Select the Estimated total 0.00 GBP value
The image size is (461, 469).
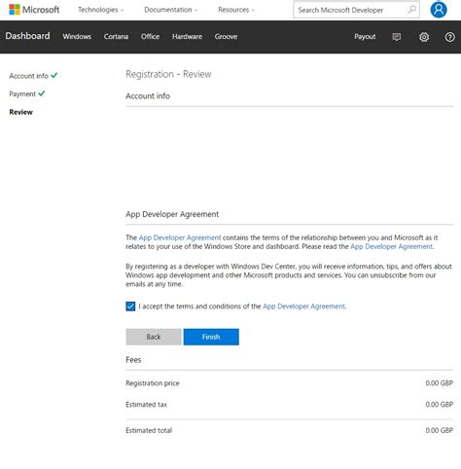coord(439,430)
